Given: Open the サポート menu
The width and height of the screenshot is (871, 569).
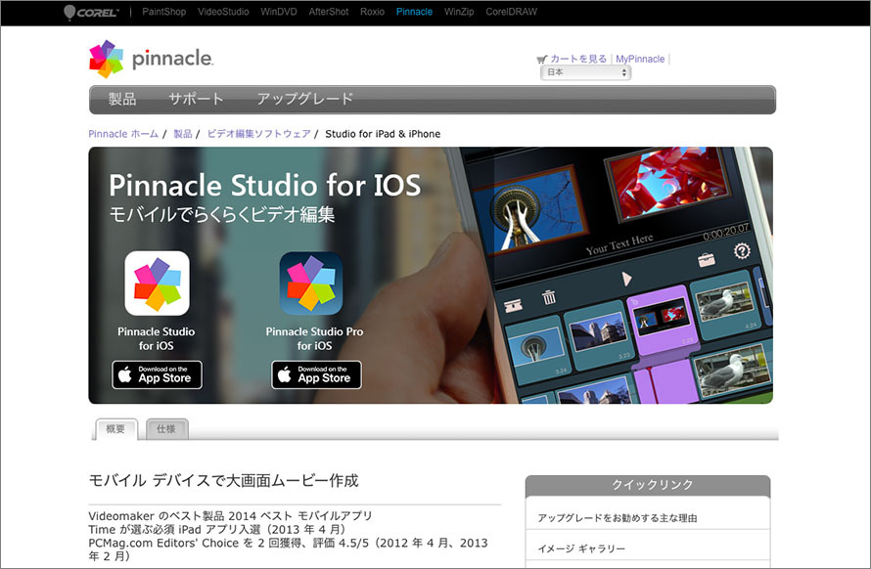Looking at the screenshot, I should pos(196,99).
